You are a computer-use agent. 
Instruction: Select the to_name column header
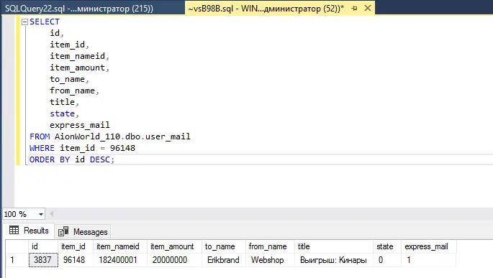pyautogui.click(x=224, y=246)
